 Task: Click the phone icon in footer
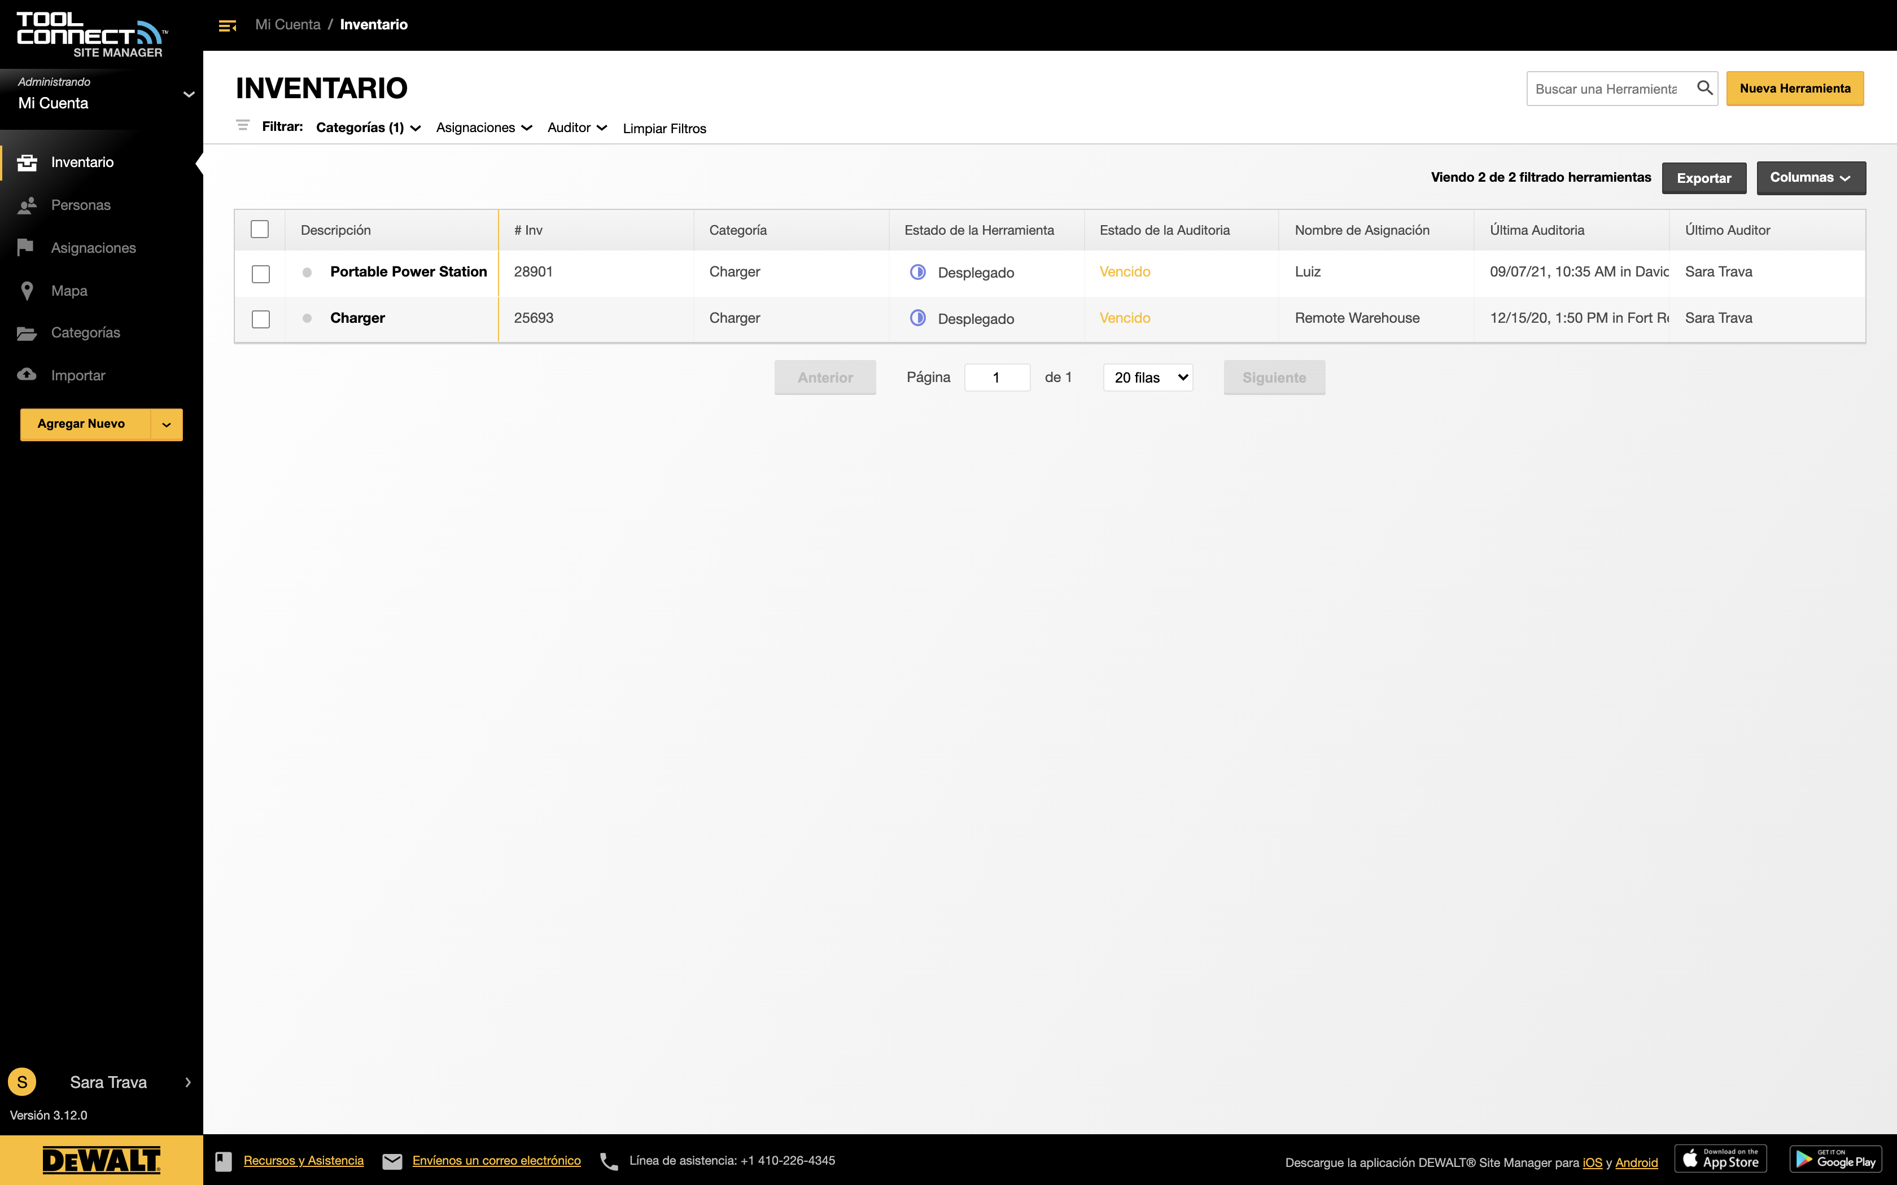tap(609, 1161)
